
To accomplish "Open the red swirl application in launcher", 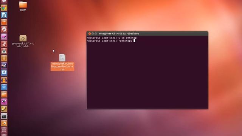I will 4,44.
